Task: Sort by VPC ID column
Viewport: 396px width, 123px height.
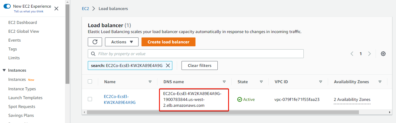Action: pos(321,82)
